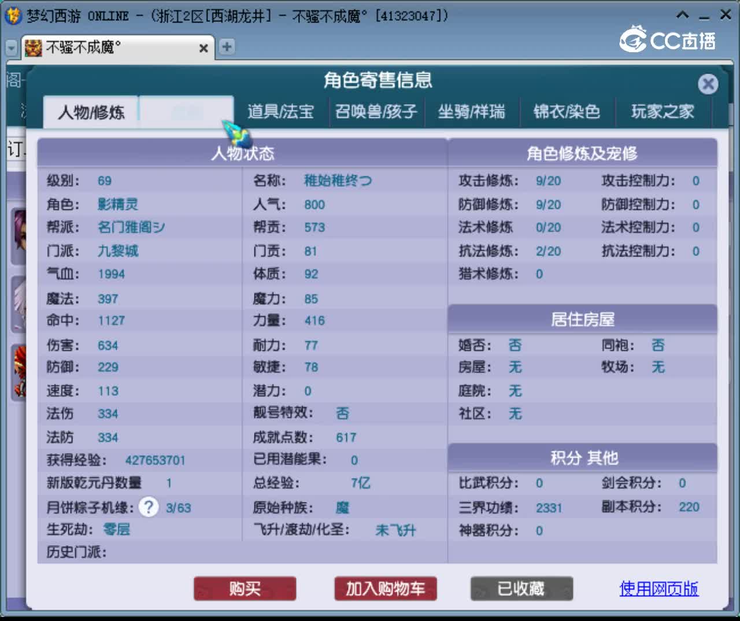The image size is (740, 621).
Task: Select the 人物/修炼 tab
Action: click(x=91, y=112)
